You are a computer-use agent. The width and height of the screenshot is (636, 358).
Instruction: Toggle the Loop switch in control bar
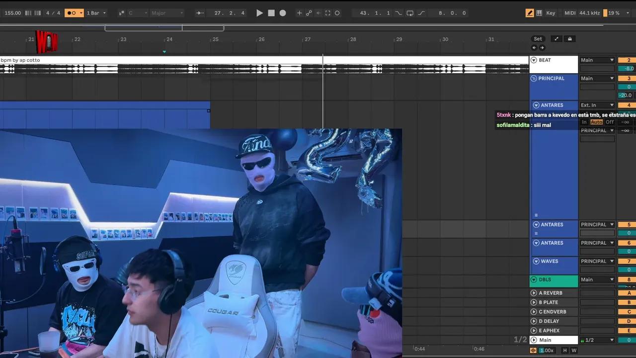410,13
